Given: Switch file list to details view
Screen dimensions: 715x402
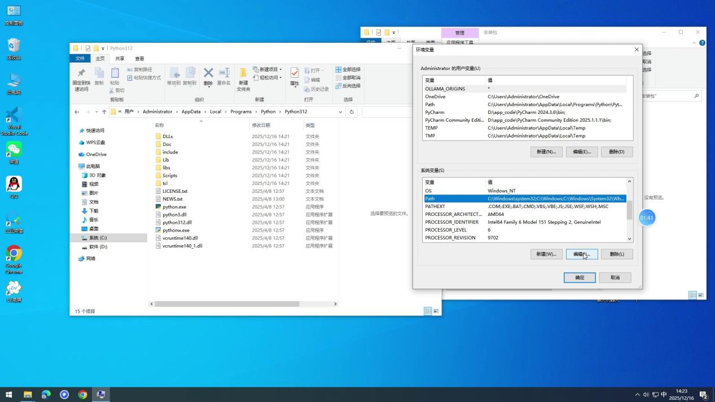Looking at the screenshot, I should [428, 311].
